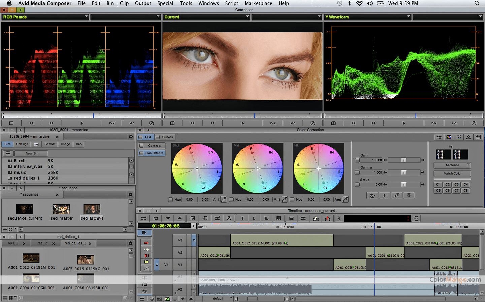Click the Mark In bracket icon

tap(242, 218)
